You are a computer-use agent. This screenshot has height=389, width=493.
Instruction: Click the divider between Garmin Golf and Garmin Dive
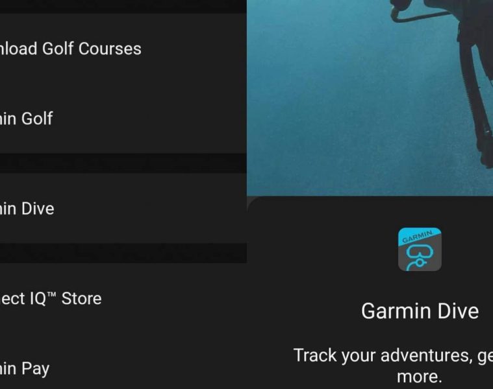point(123,163)
